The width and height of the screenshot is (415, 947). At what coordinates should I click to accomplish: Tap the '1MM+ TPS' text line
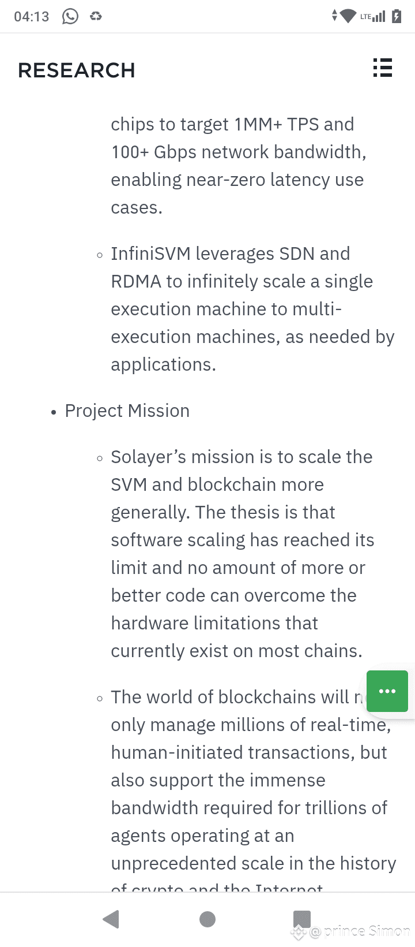(x=232, y=124)
